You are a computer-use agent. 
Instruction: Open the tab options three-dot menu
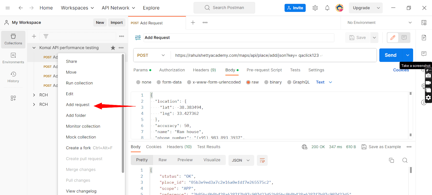click(x=205, y=22)
